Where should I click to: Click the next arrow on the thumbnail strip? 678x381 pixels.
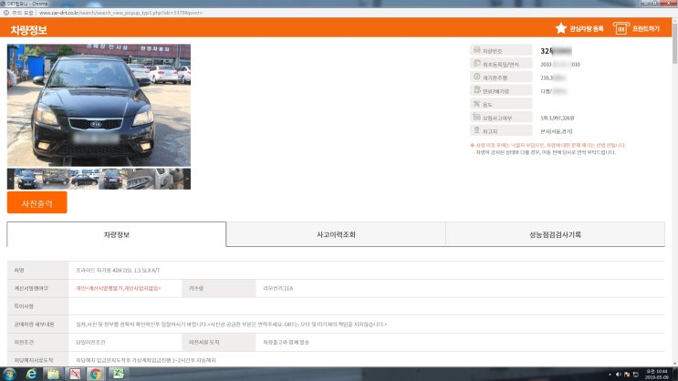pyautogui.click(x=187, y=179)
